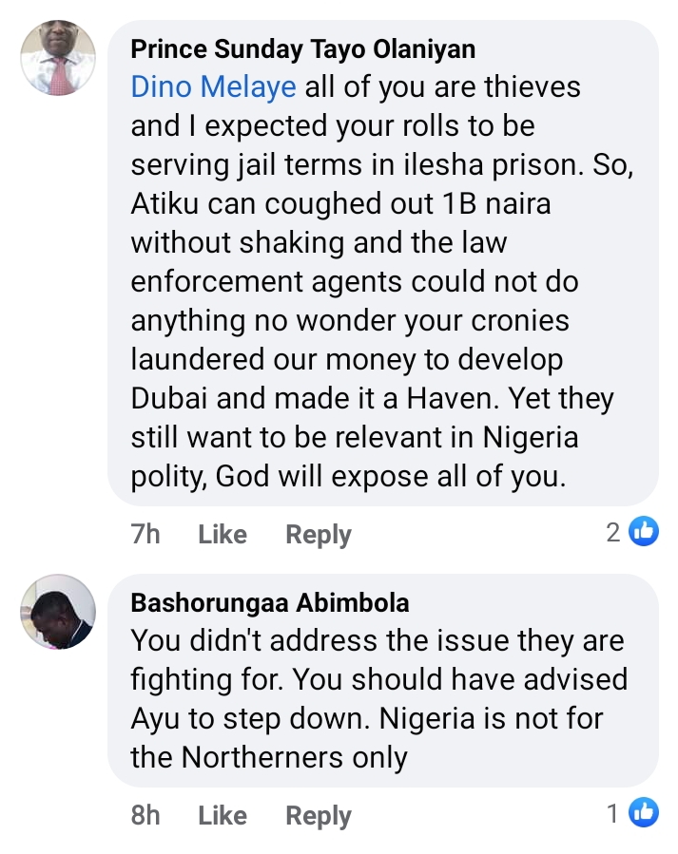Click the 7h timestamp on the first comment
Viewport: 678px width, 854px height.
(145, 535)
